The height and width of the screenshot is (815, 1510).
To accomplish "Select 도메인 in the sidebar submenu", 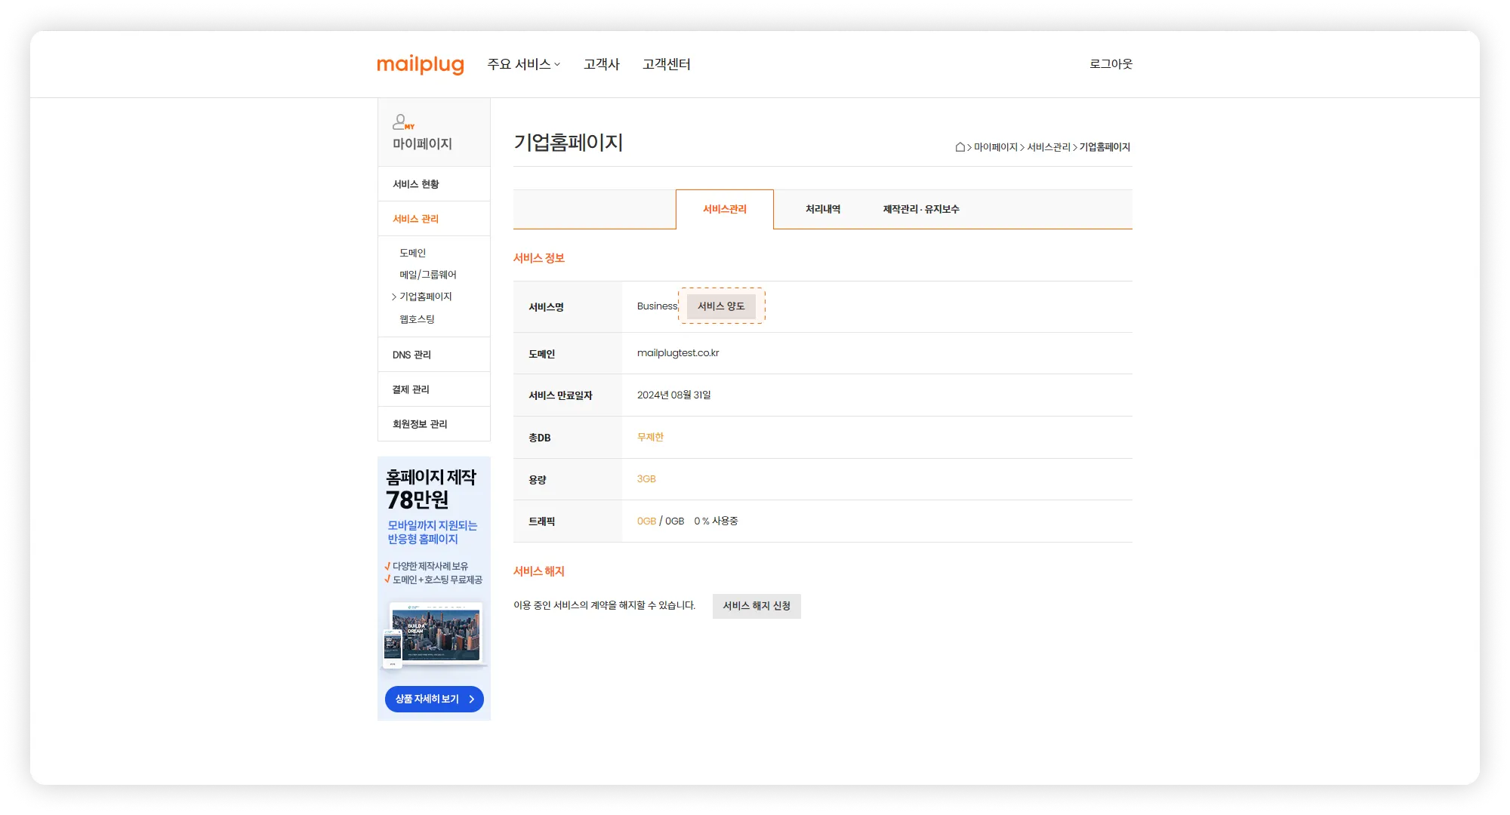I will [412, 253].
